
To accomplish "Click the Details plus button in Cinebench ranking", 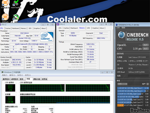I will (148, 84).
